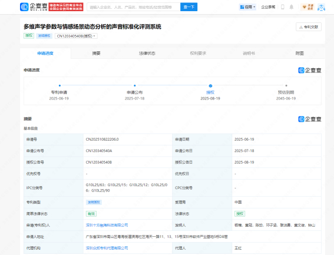Select agent name 王红
The height and width of the screenshot is (255, 334).
pyautogui.click(x=238, y=248)
